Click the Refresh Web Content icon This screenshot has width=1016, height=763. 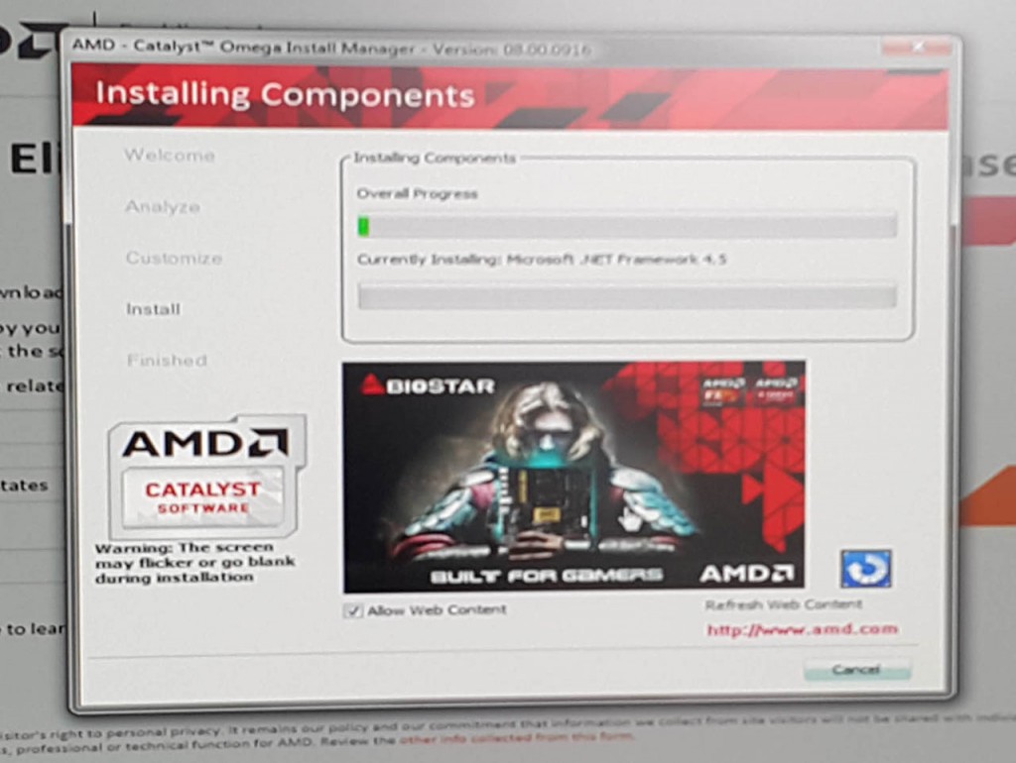pos(865,568)
